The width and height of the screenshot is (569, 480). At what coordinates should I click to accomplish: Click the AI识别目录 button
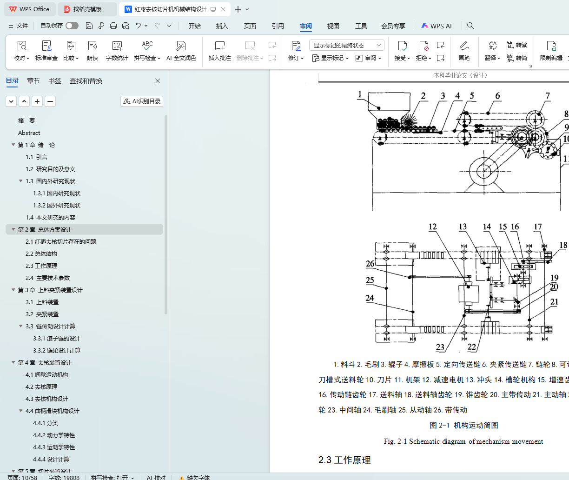tap(142, 101)
